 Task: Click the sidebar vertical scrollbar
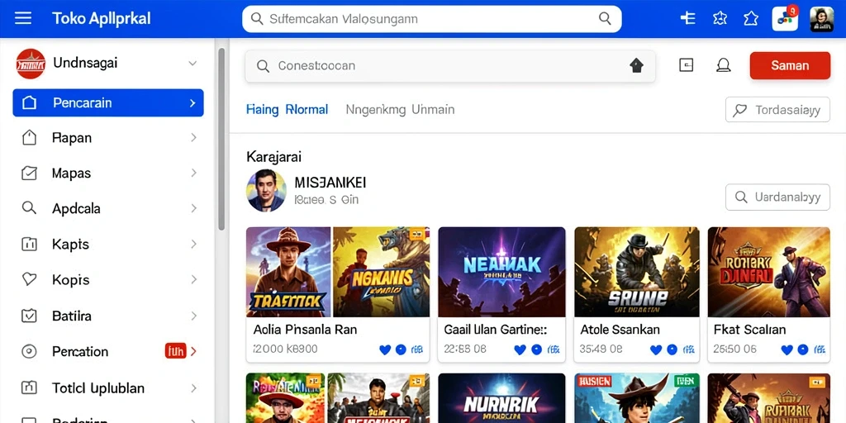tap(221, 139)
